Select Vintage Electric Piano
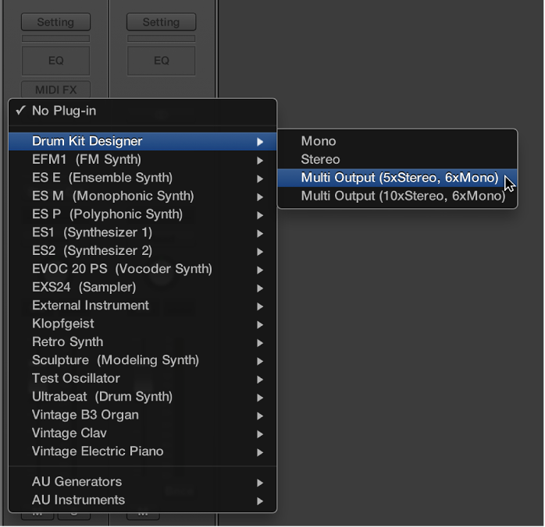The image size is (545, 527). [x=143, y=451]
